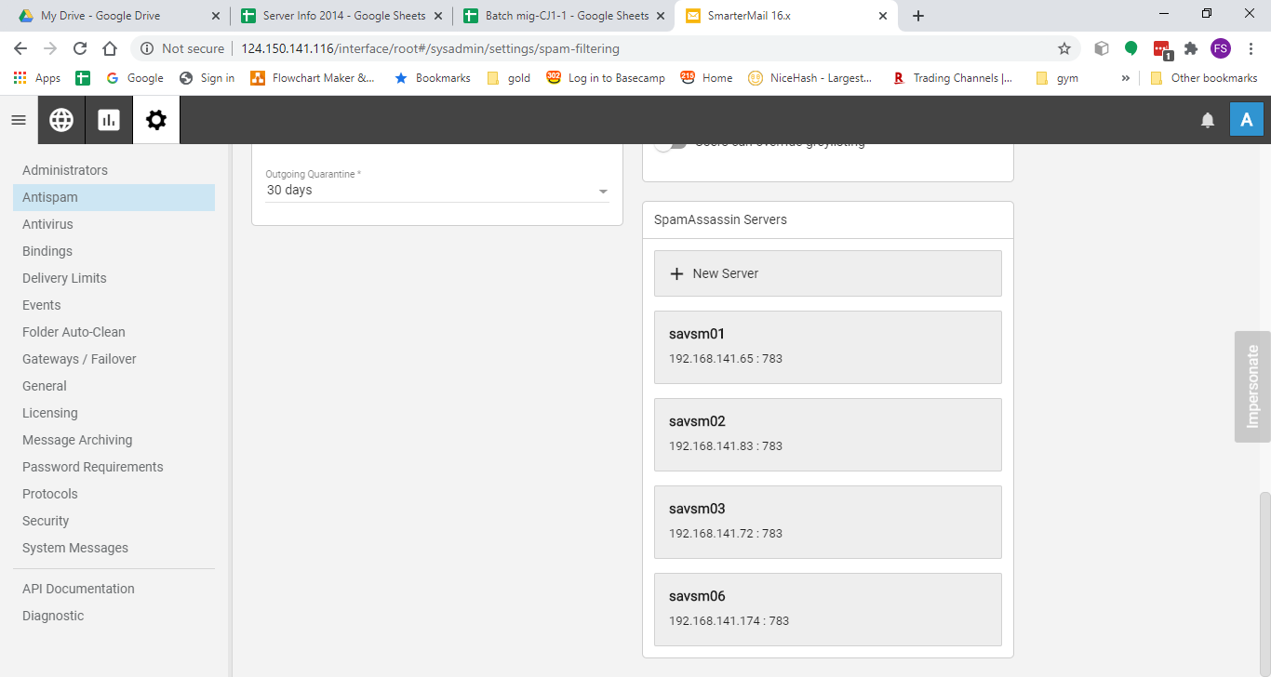Bookmark this page with star icon
This screenshot has height=677, width=1271.
[1064, 48]
